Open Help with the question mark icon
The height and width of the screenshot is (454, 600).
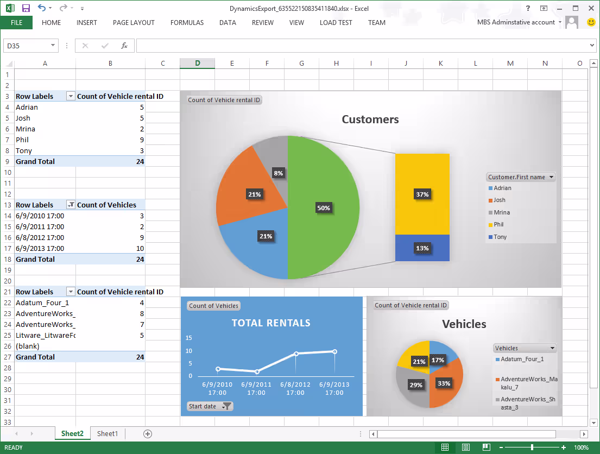coord(527,8)
